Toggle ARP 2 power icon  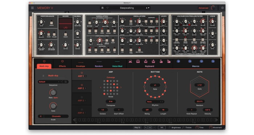click(x=82, y=85)
